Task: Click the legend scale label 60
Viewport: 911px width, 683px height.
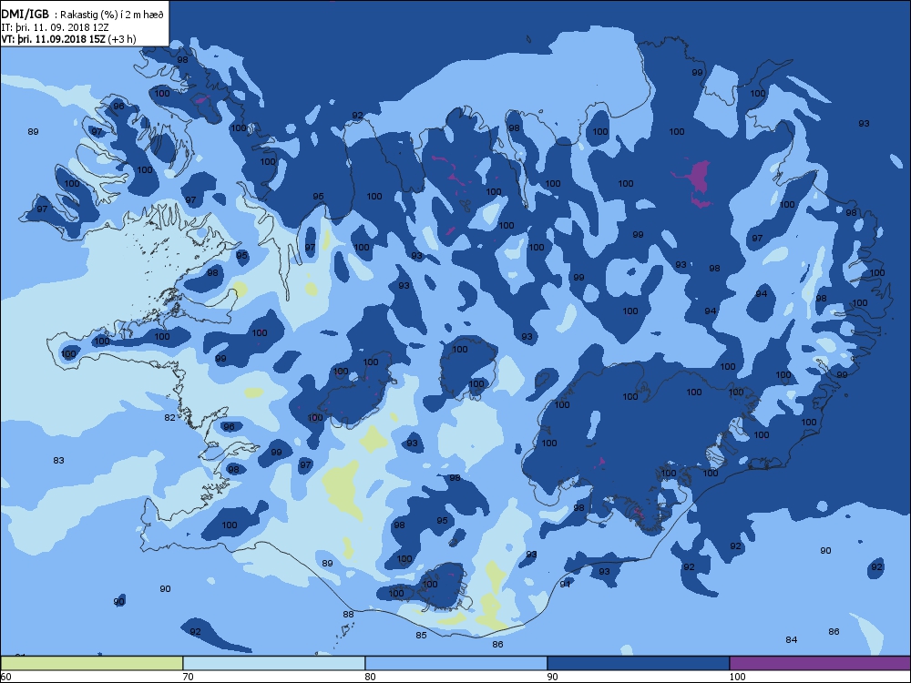Action: pyautogui.click(x=5, y=677)
